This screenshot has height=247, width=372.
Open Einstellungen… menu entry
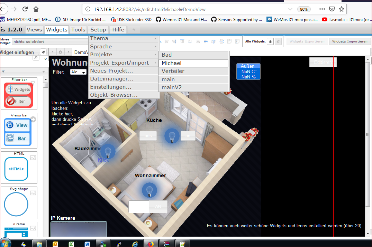coord(124,87)
